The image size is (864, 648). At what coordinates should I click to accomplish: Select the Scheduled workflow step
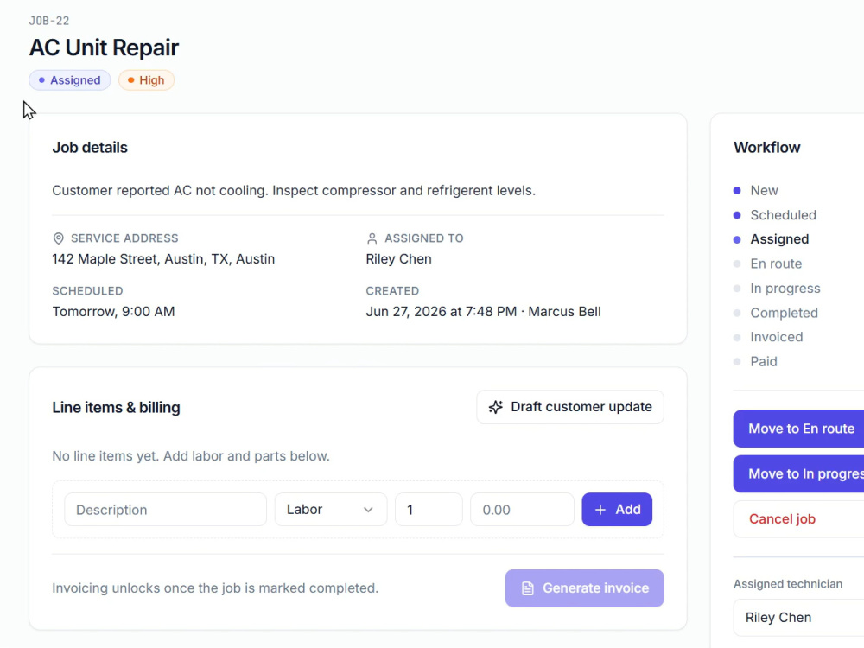(x=783, y=215)
